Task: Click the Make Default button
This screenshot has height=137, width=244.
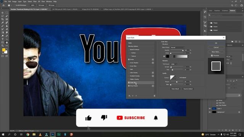Action: pyautogui.click(x=175, y=89)
